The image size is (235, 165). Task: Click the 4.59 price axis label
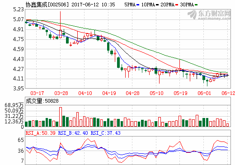[19, 49]
